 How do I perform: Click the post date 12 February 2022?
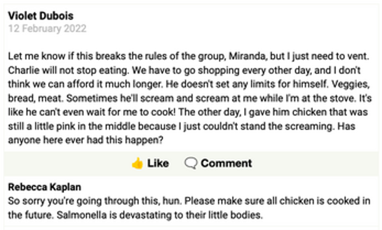click(x=47, y=28)
